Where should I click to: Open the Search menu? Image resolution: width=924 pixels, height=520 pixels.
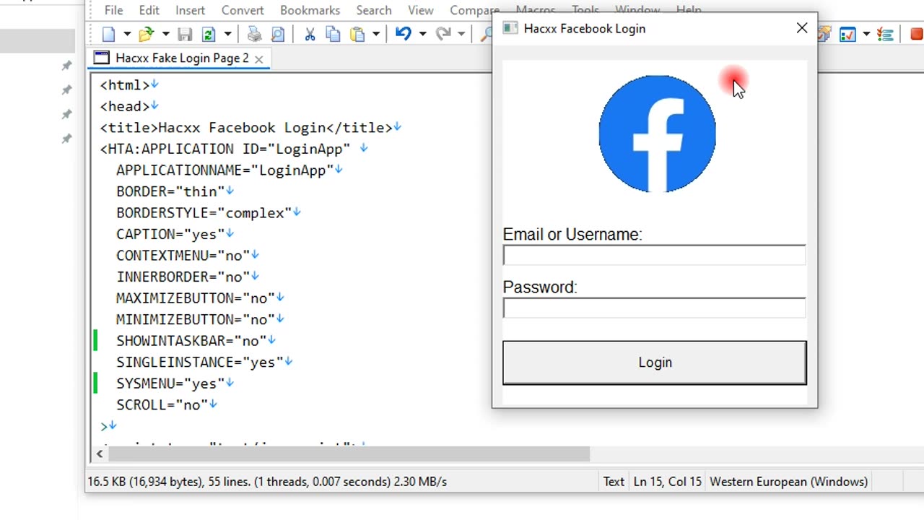[x=374, y=10]
